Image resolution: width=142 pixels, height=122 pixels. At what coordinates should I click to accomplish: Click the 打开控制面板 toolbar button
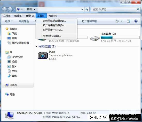coord(89,21)
